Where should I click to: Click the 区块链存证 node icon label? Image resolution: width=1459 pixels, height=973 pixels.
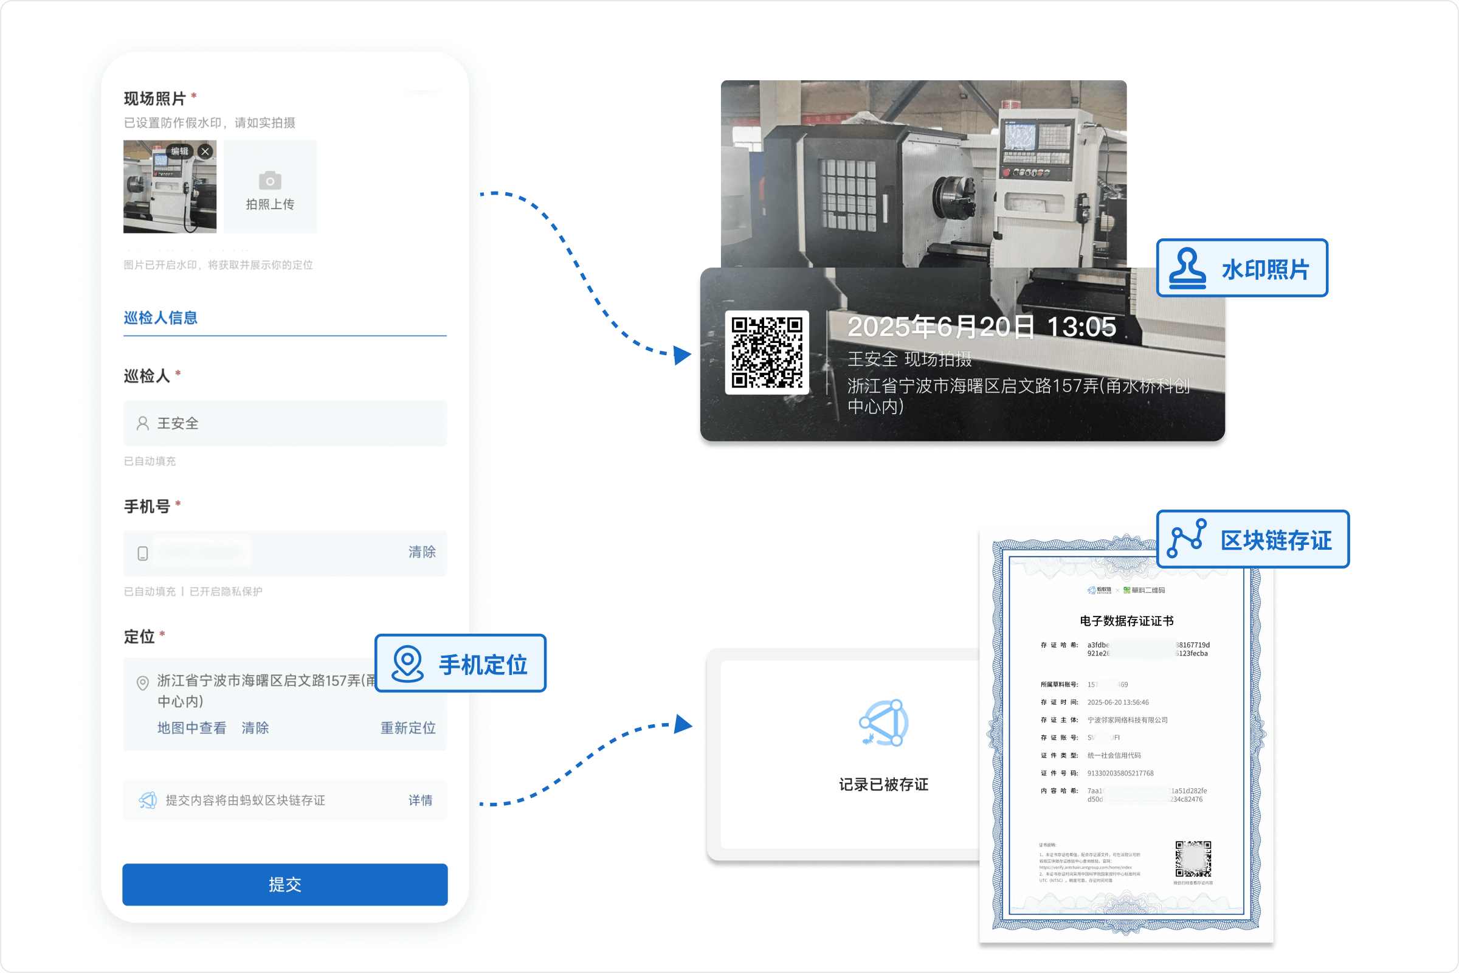(x=1187, y=539)
